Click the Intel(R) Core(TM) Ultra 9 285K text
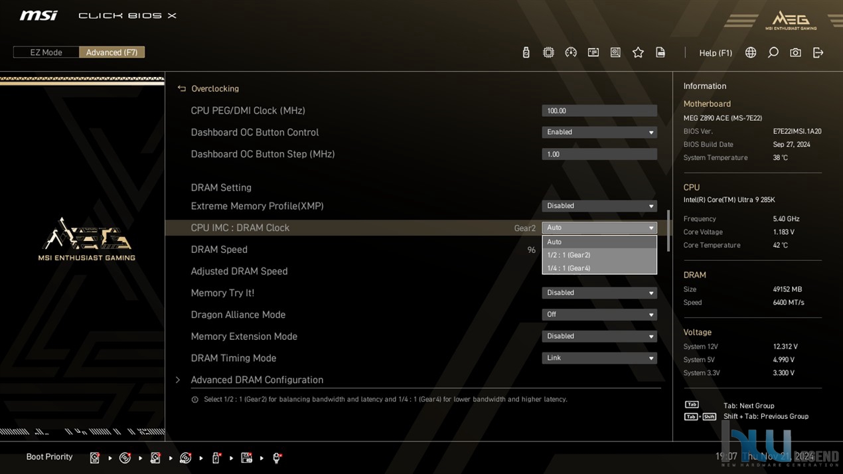This screenshot has height=474, width=843. [x=729, y=200]
